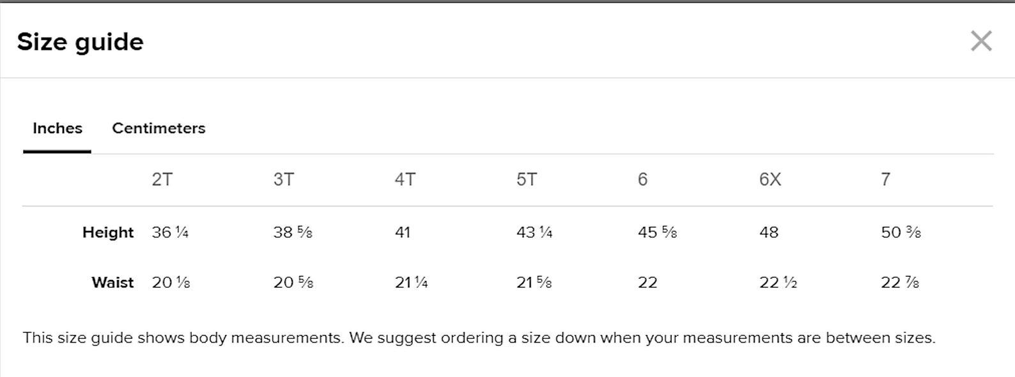Close the Size guide dialog

(980, 41)
